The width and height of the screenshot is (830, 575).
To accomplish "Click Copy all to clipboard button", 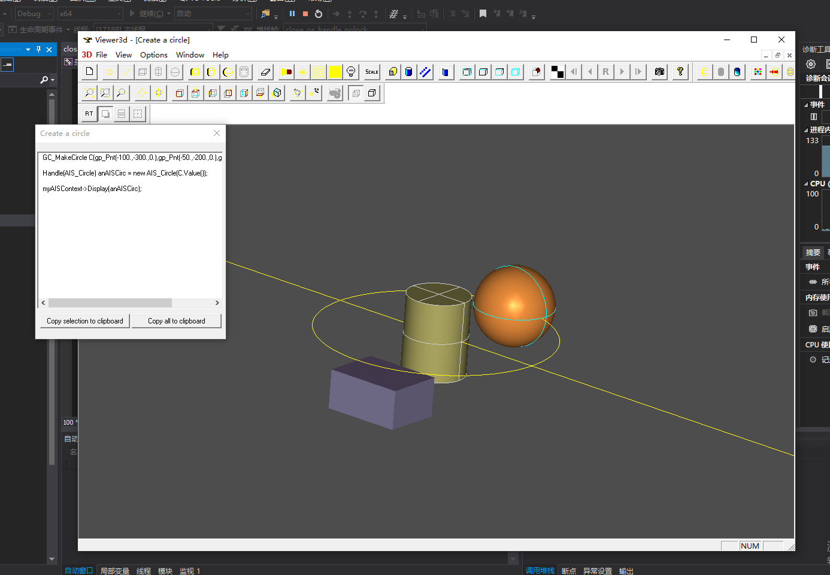I will pos(177,321).
